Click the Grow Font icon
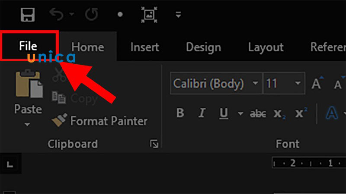Viewport: 346px width, 194px height. tap(317, 83)
